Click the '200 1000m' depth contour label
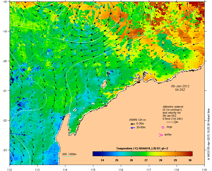212x171 pixels. tap(69, 154)
